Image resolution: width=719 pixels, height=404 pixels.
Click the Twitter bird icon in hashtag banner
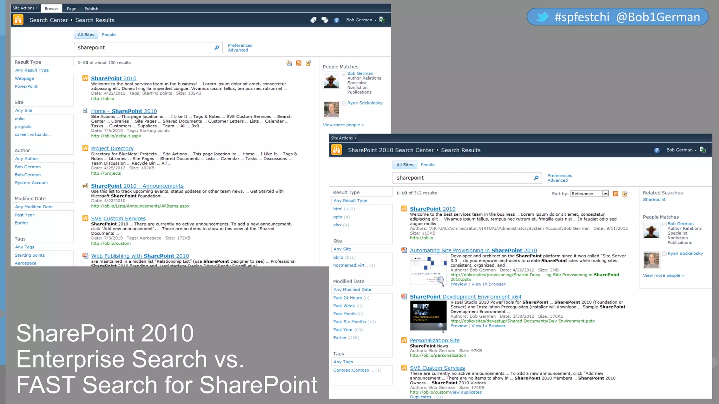pyautogui.click(x=543, y=16)
